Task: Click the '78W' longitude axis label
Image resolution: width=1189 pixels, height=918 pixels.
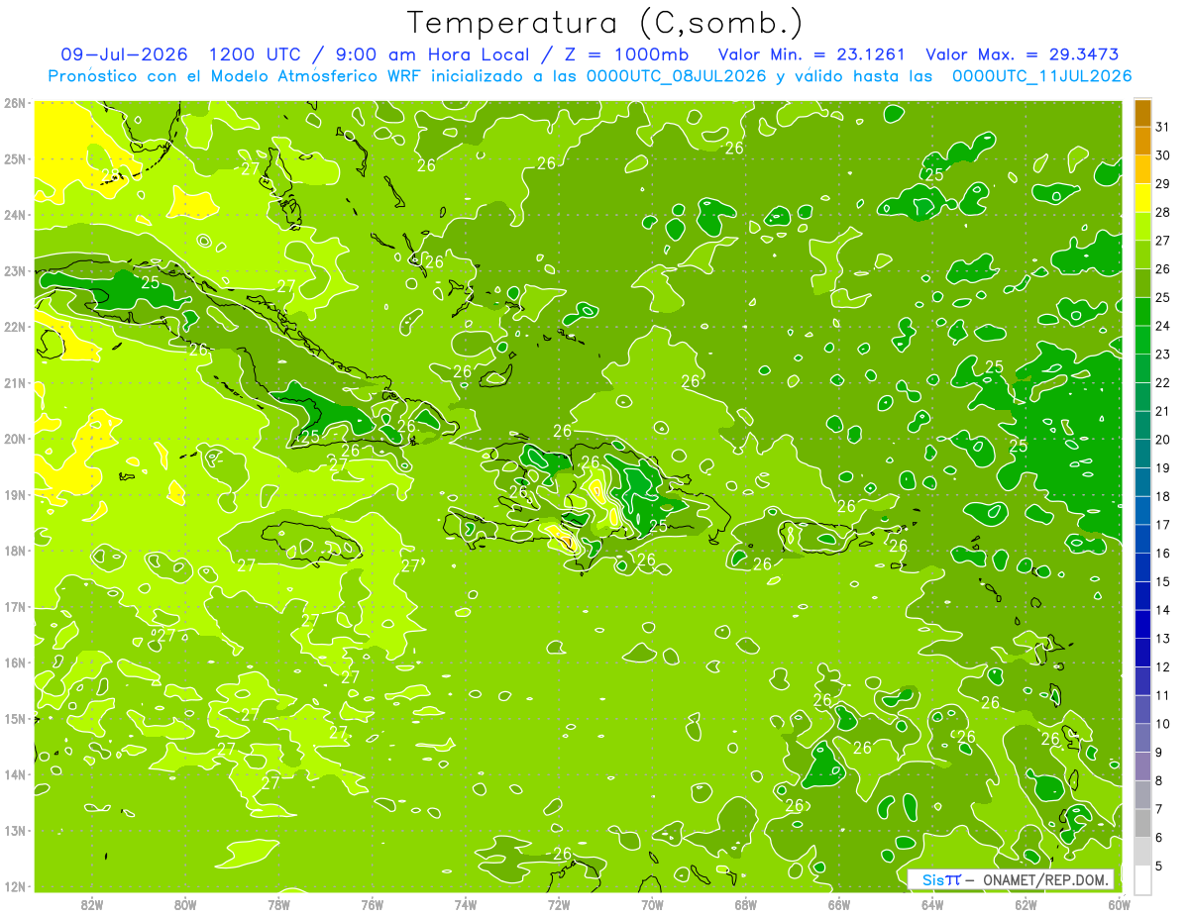Action: [278, 904]
